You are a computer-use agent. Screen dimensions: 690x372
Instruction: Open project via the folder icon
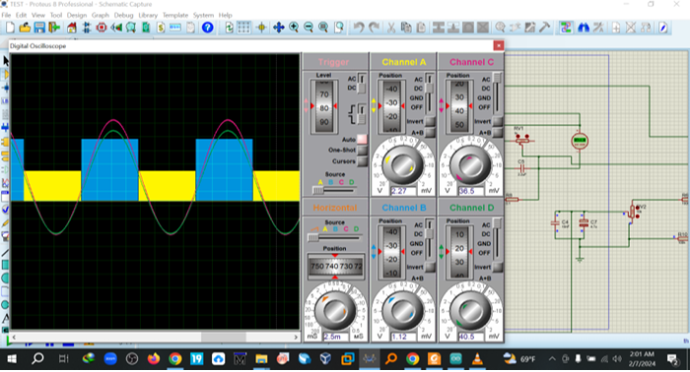tap(25, 28)
